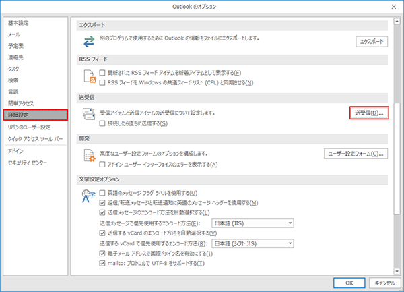
Task: Open ユーザー設定フォーム(C)... button
Action: pyautogui.click(x=357, y=154)
